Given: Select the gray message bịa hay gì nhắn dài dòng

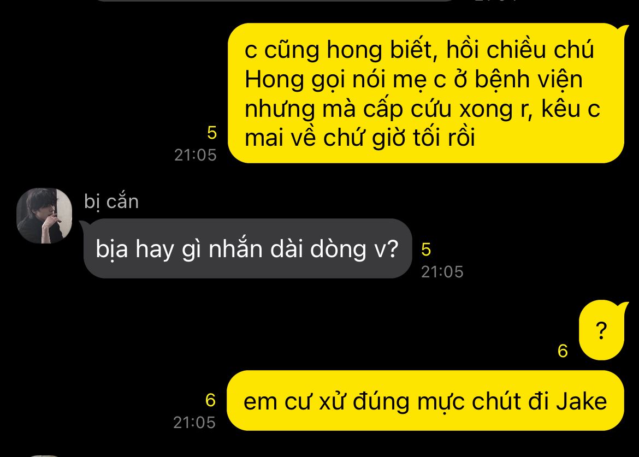Looking at the screenshot, I should pos(247,248).
